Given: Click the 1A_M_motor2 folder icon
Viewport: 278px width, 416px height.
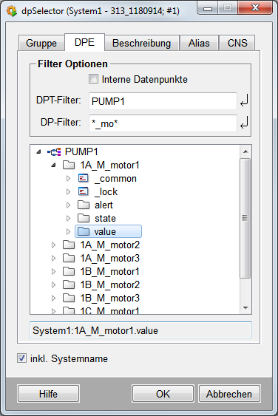Looking at the screenshot, I should pyautogui.click(x=69, y=245).
